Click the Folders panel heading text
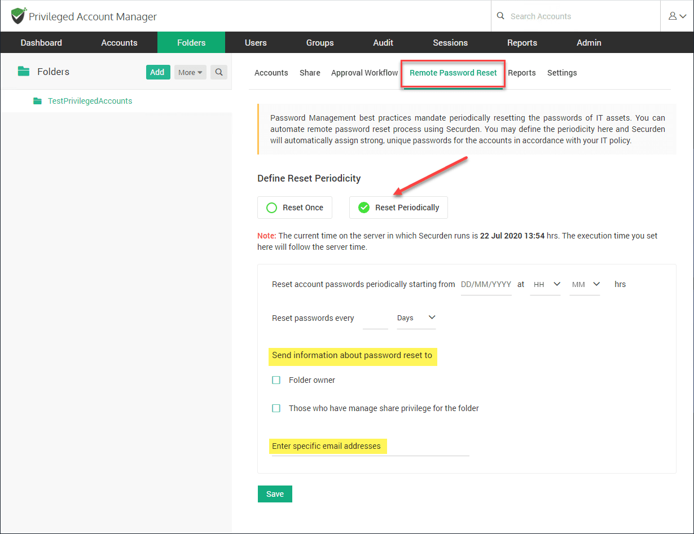The height and width of the screenshot is (534, 694). 54,72
